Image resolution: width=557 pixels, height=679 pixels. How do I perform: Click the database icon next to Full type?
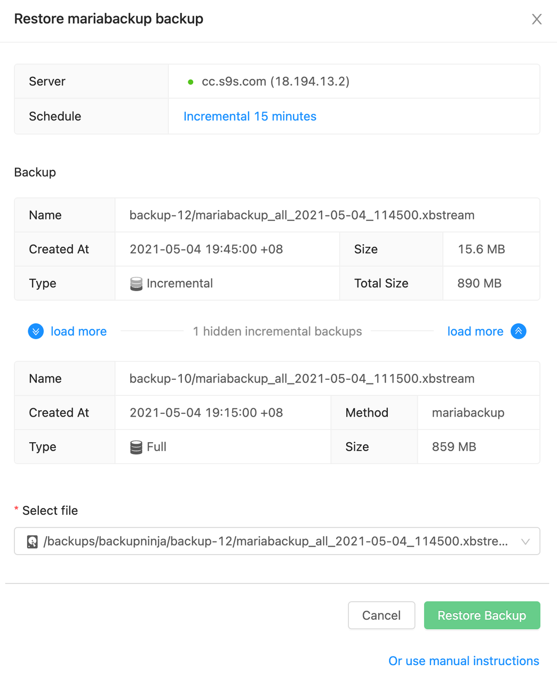135,446
